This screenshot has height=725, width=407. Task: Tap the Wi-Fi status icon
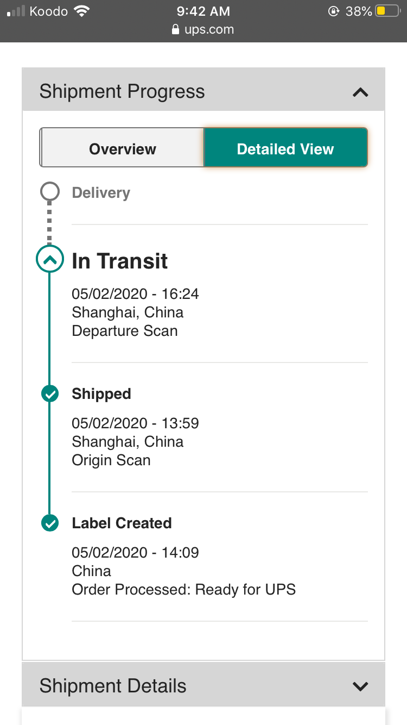click(x=82, y=11)
